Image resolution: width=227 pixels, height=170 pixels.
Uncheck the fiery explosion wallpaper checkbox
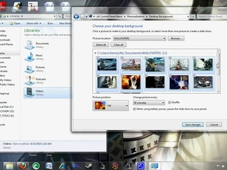click(x=122, y=76)
